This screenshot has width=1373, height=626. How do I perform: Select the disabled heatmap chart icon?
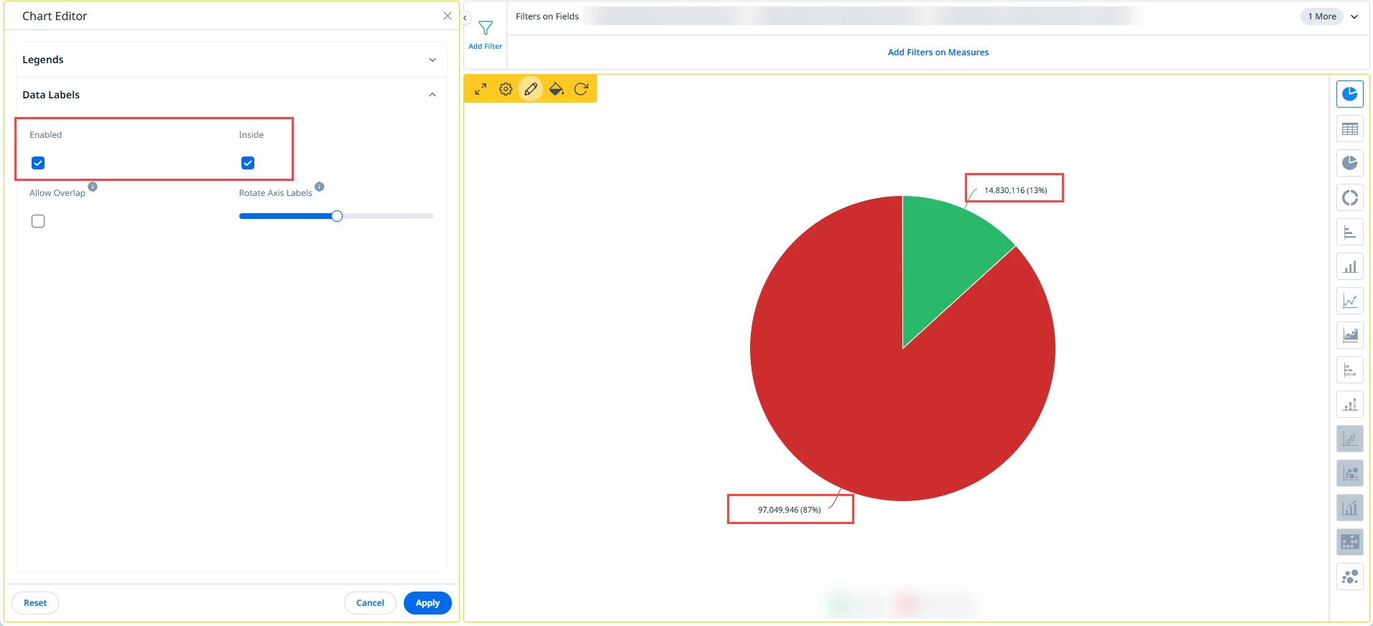(1350, 542)
